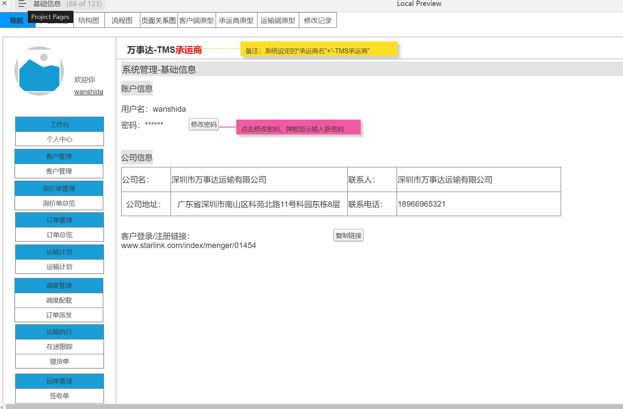Click the 密码：****** text
The height and width of the screenshot is (409, 623).
coord(142,125)
